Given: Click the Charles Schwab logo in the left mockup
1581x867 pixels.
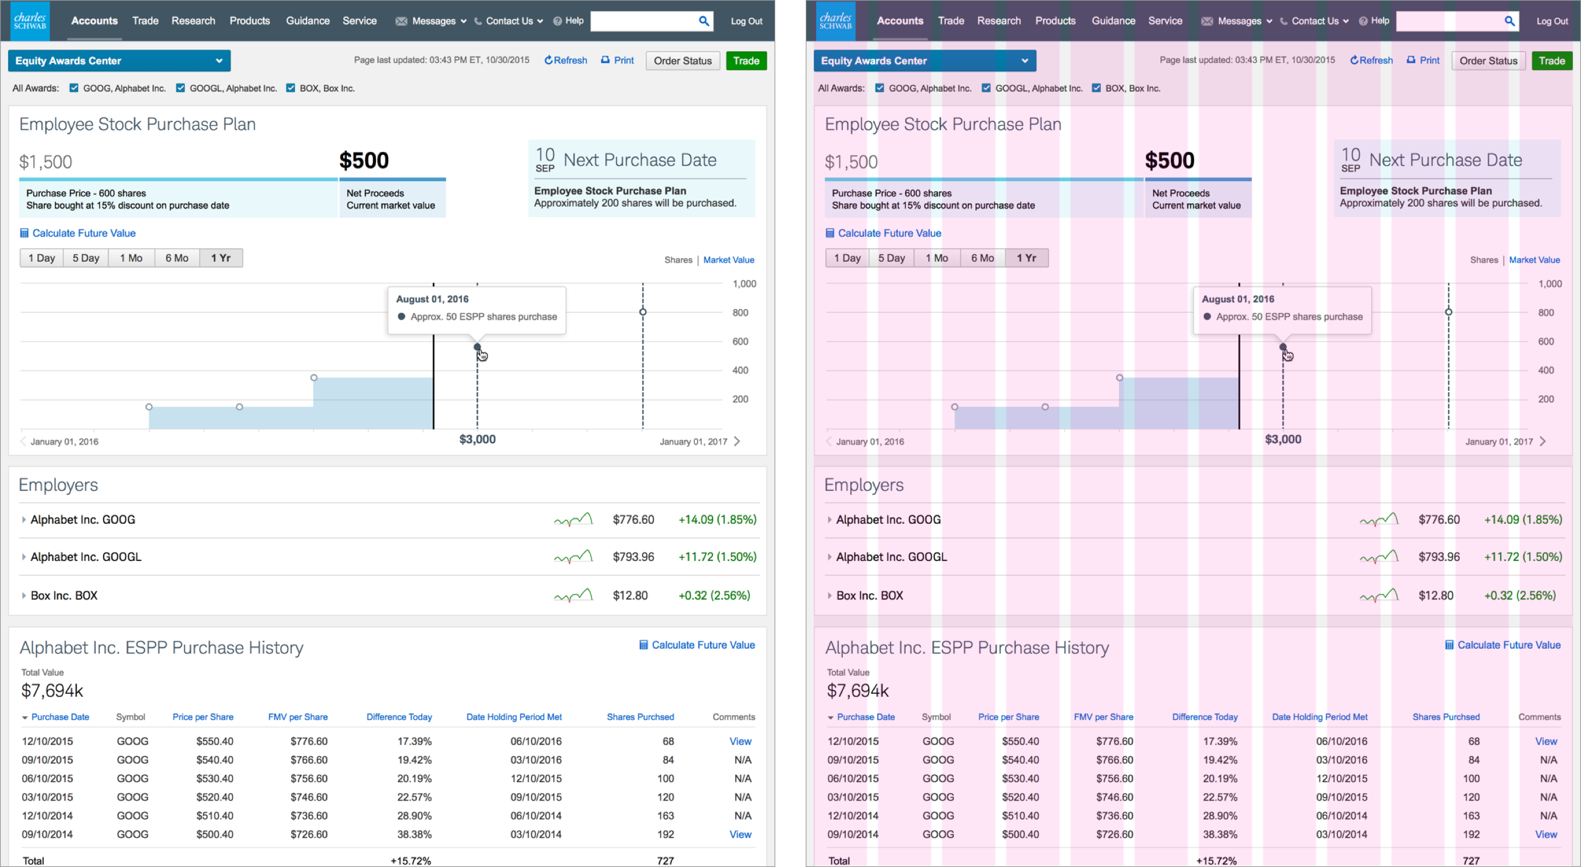Looking at the screenshot, I should (30, 21).
